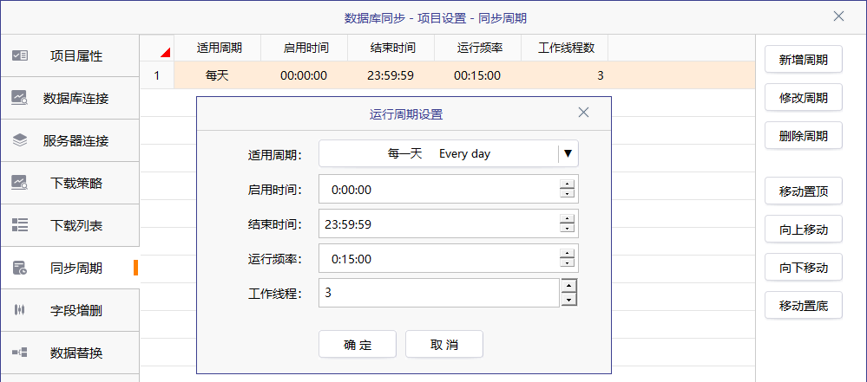The height and width of the screenshot is (382, 867).
Task: Click the 服务器连接 layers icon
Action: tap(20, 141)
